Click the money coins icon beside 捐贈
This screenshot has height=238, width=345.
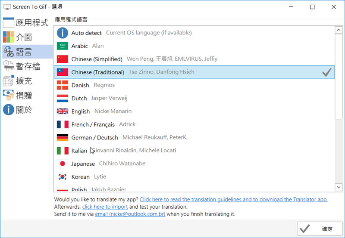[9, 95]
